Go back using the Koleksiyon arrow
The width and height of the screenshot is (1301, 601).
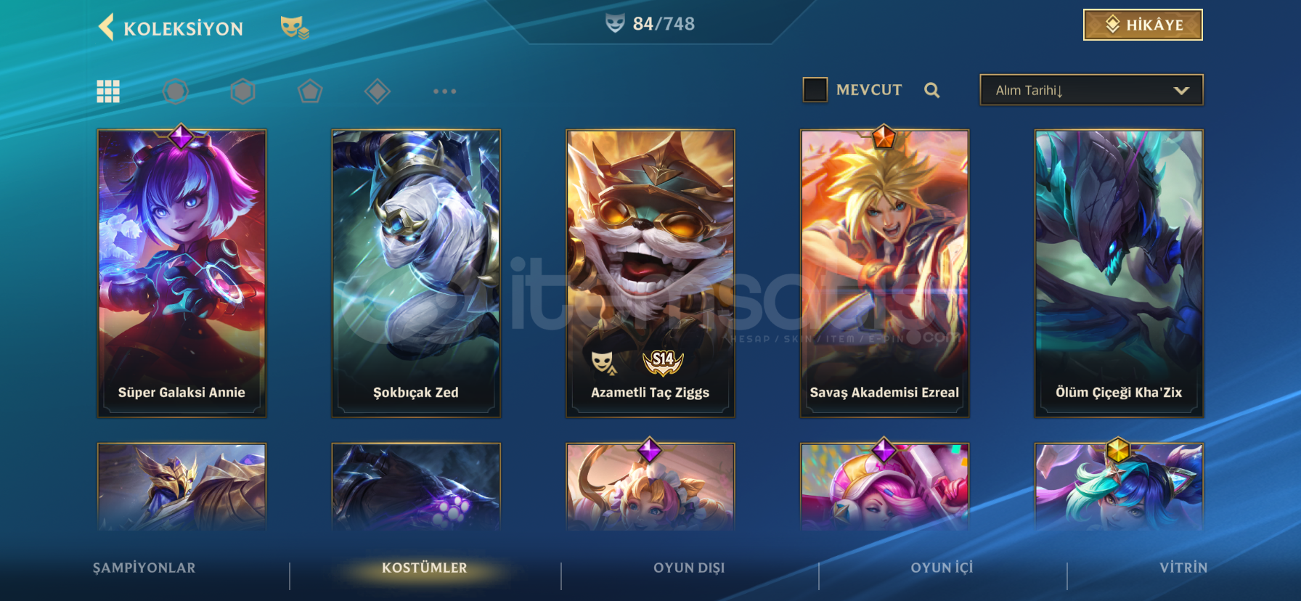106,28
